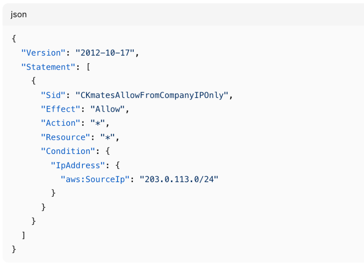Click the json language label
This screenshot has height=264, width=364.
click(x=19, y=15)
